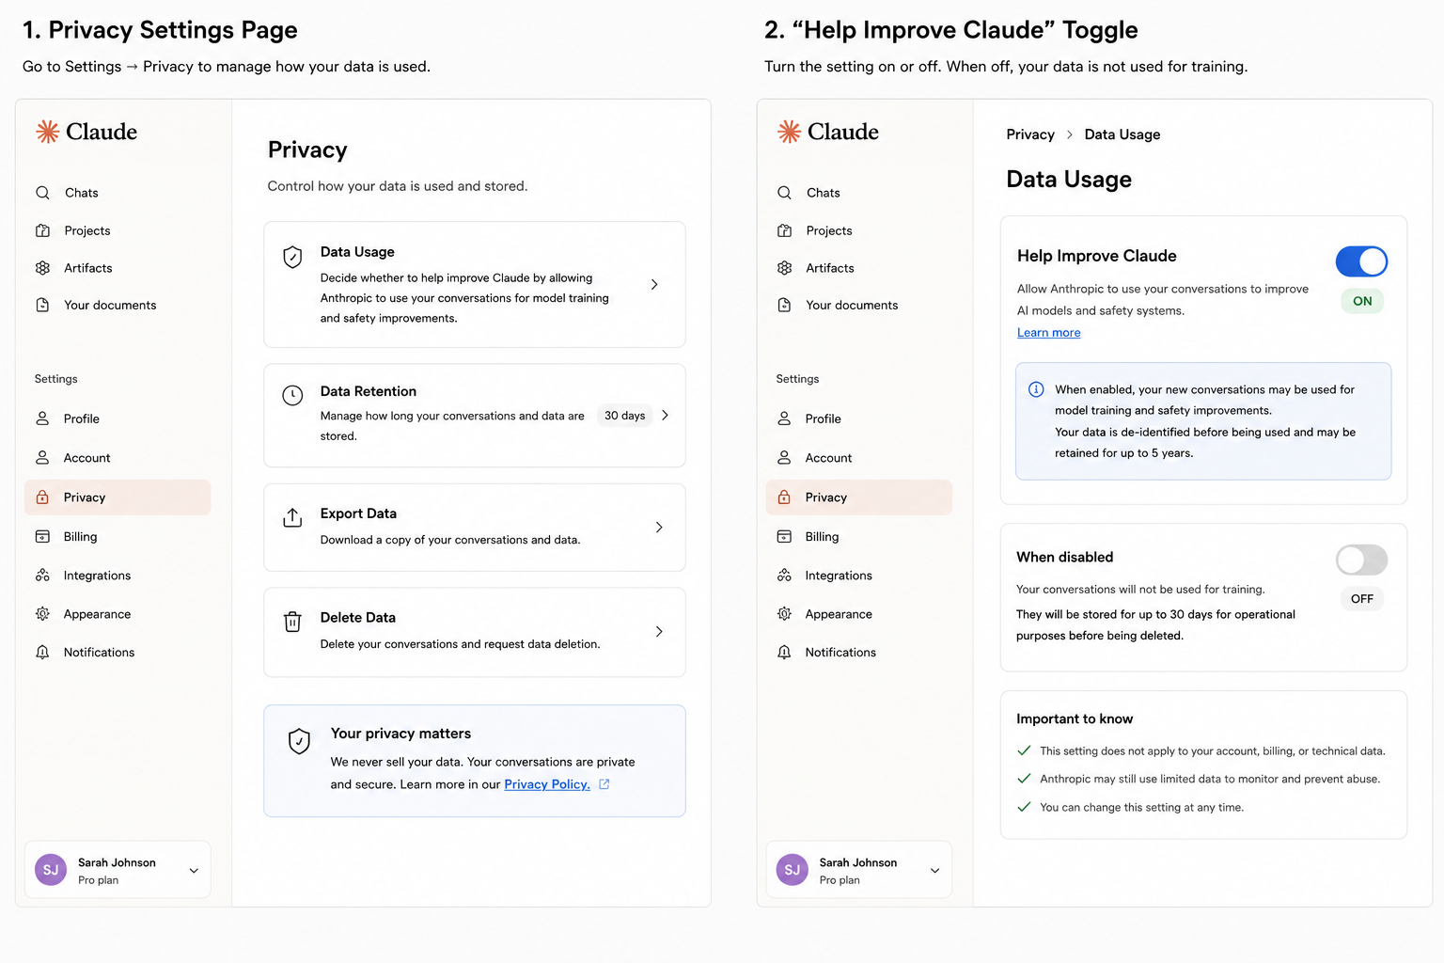This screenshot has width=1444, height=963.
Task: Open Account settings in the Privacy page sidebar
Action: (x=87, y=458)
